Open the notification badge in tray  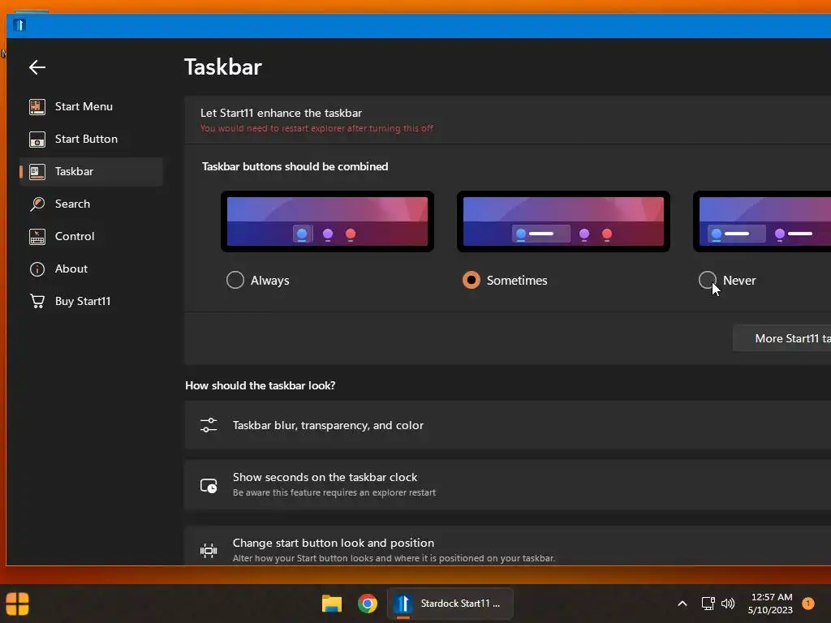[808, 604]
